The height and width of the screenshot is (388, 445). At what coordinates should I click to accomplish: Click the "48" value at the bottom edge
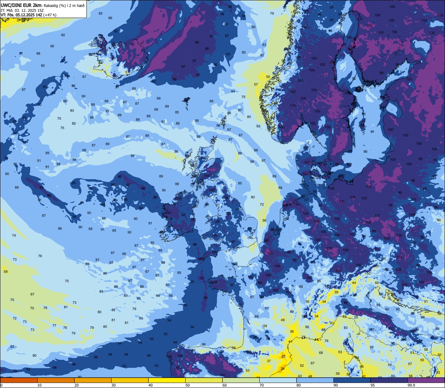coord(310,377)
